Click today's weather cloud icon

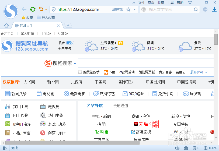coord(91,46)
